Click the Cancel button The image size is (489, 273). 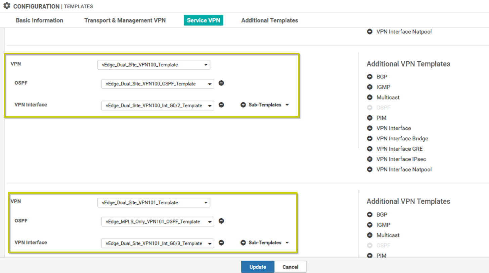click(291, 267)
